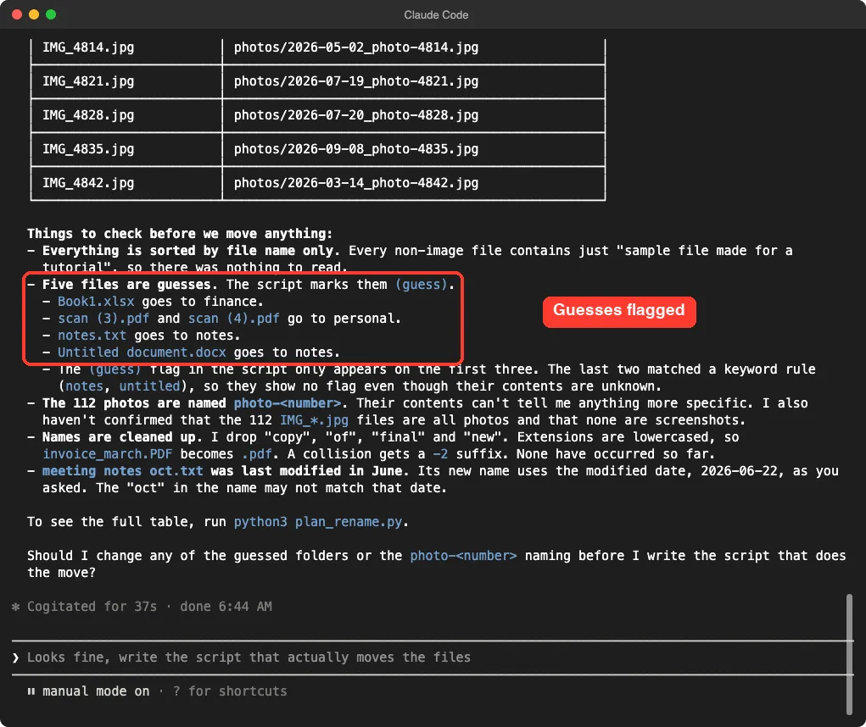Click the "Cogitated for 37s" status line
Viewport: 866px width, 727px height.
(x=92, y=607)
